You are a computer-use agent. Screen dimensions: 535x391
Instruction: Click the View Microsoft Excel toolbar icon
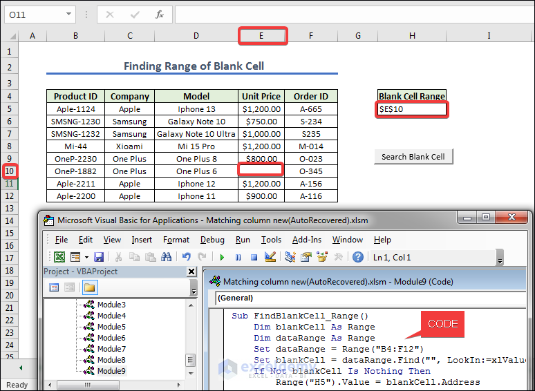pyautogui.click(x=59, y=257)
